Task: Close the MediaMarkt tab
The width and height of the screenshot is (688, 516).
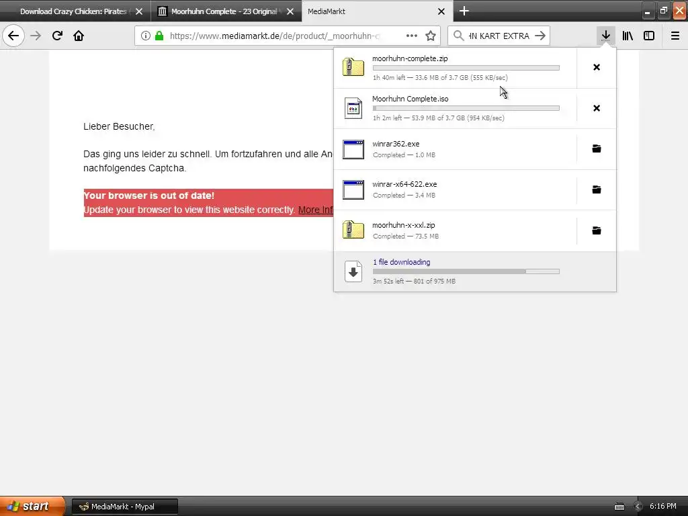Action: [x=441, y=11]
